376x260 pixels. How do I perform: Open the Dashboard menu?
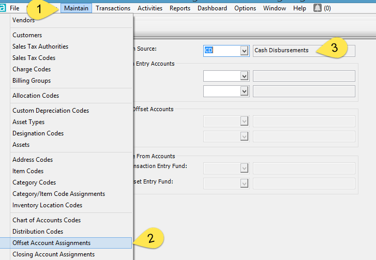[x=212, y=8]
